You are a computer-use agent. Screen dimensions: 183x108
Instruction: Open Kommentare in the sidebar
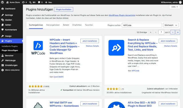[x=11, y=30]
